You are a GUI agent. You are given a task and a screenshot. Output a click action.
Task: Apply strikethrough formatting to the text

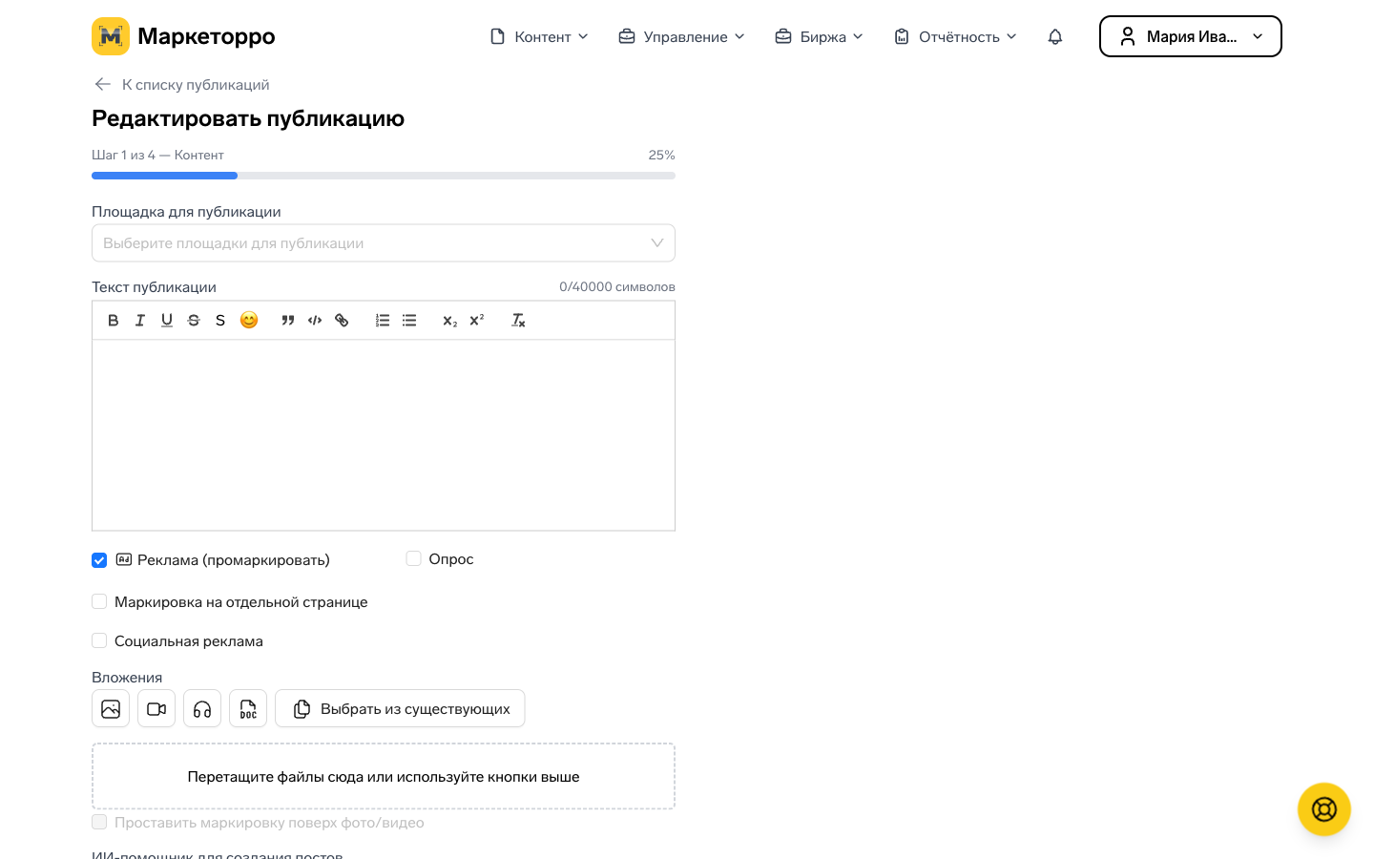194,321
